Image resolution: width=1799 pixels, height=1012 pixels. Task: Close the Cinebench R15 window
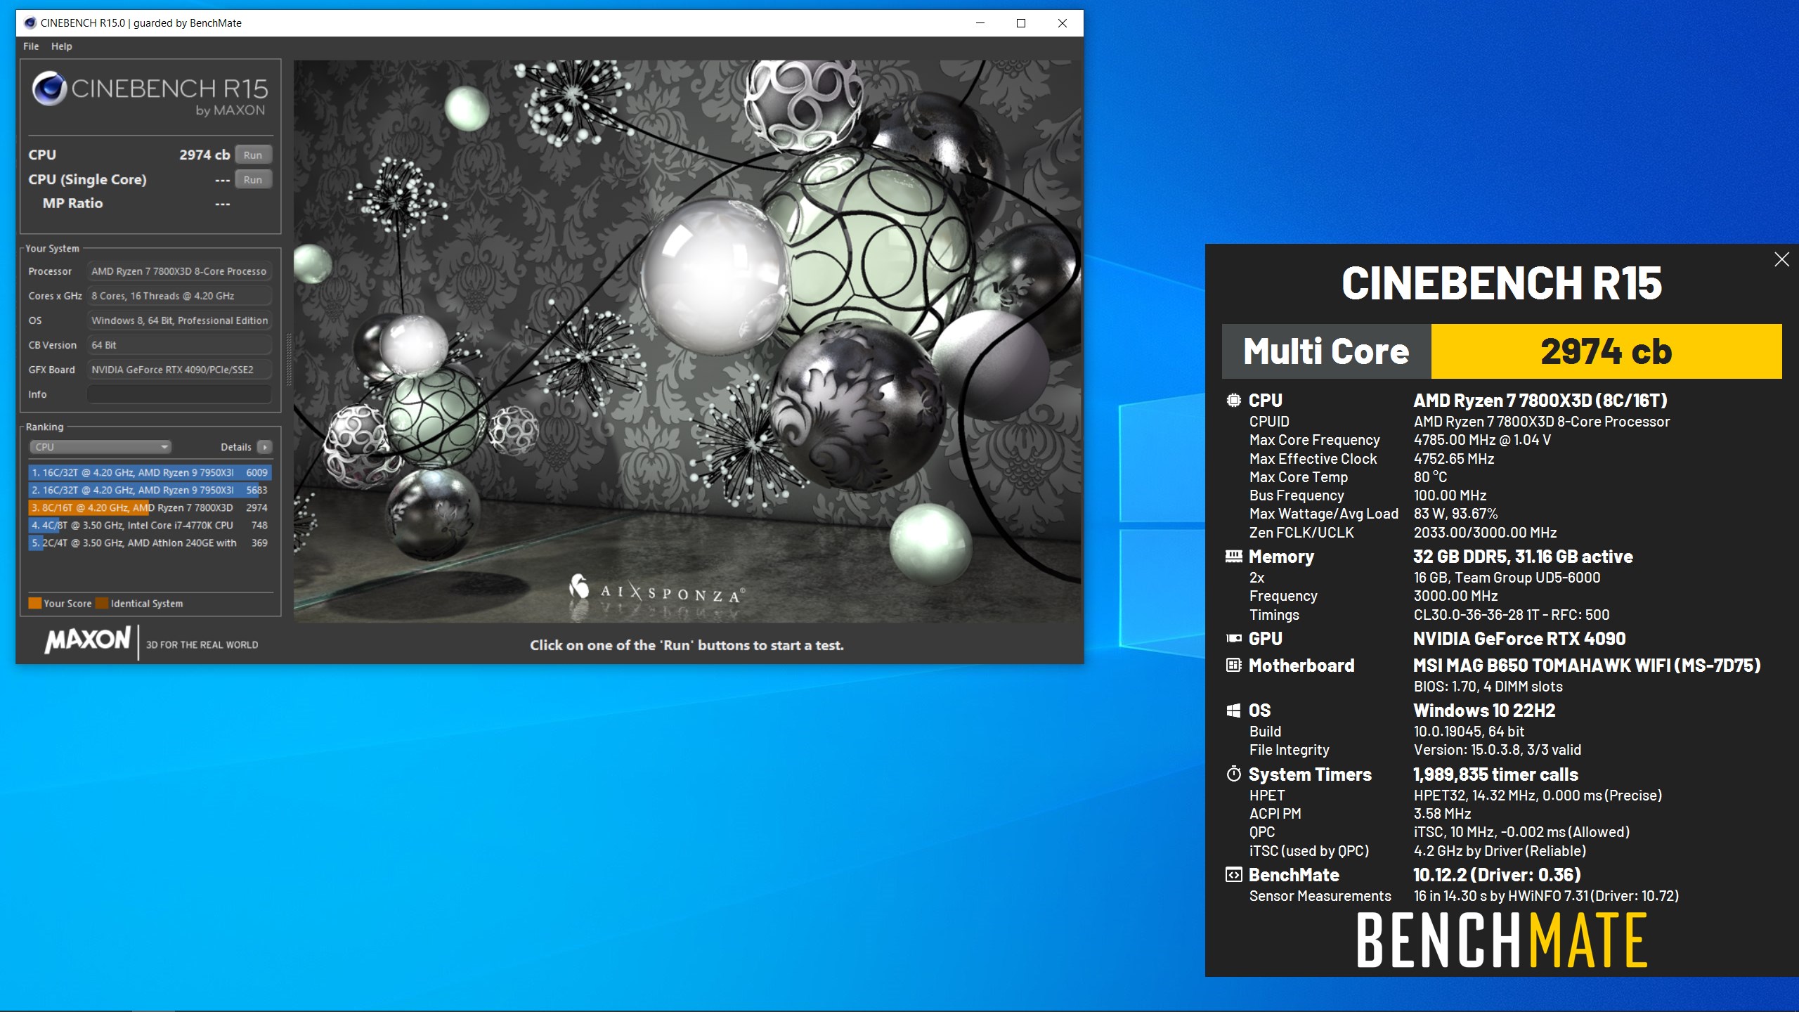coord(1063,23)
